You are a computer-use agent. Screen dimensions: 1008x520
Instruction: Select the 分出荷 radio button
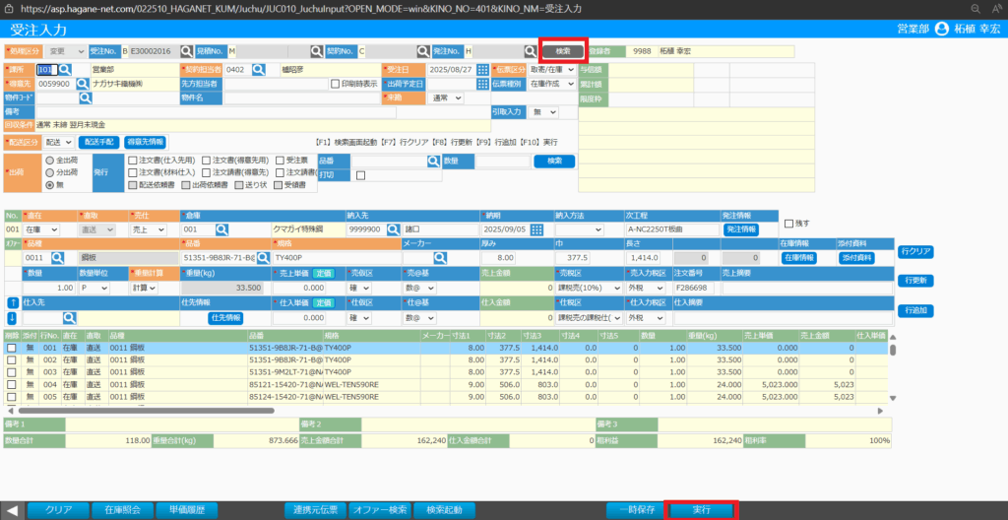click(49, 172)
